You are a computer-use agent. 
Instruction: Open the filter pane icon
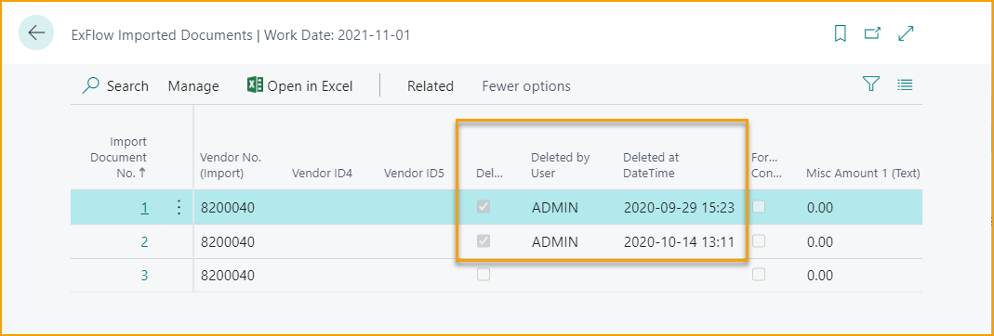871,84
